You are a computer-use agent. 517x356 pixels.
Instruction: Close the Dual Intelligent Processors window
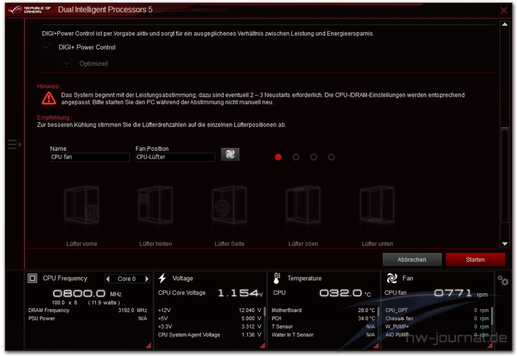pos(504,10)
